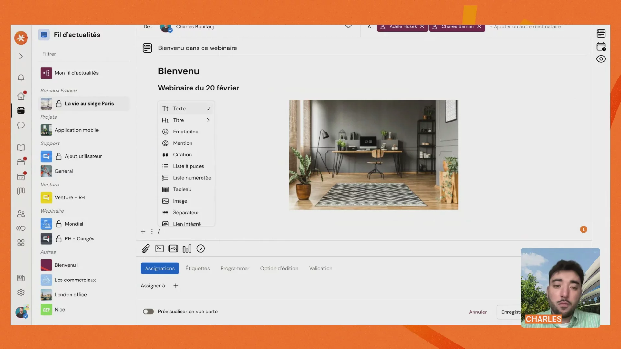Click Ajouter un autre destinataire
621x349 pixels.
pos(525,27)
